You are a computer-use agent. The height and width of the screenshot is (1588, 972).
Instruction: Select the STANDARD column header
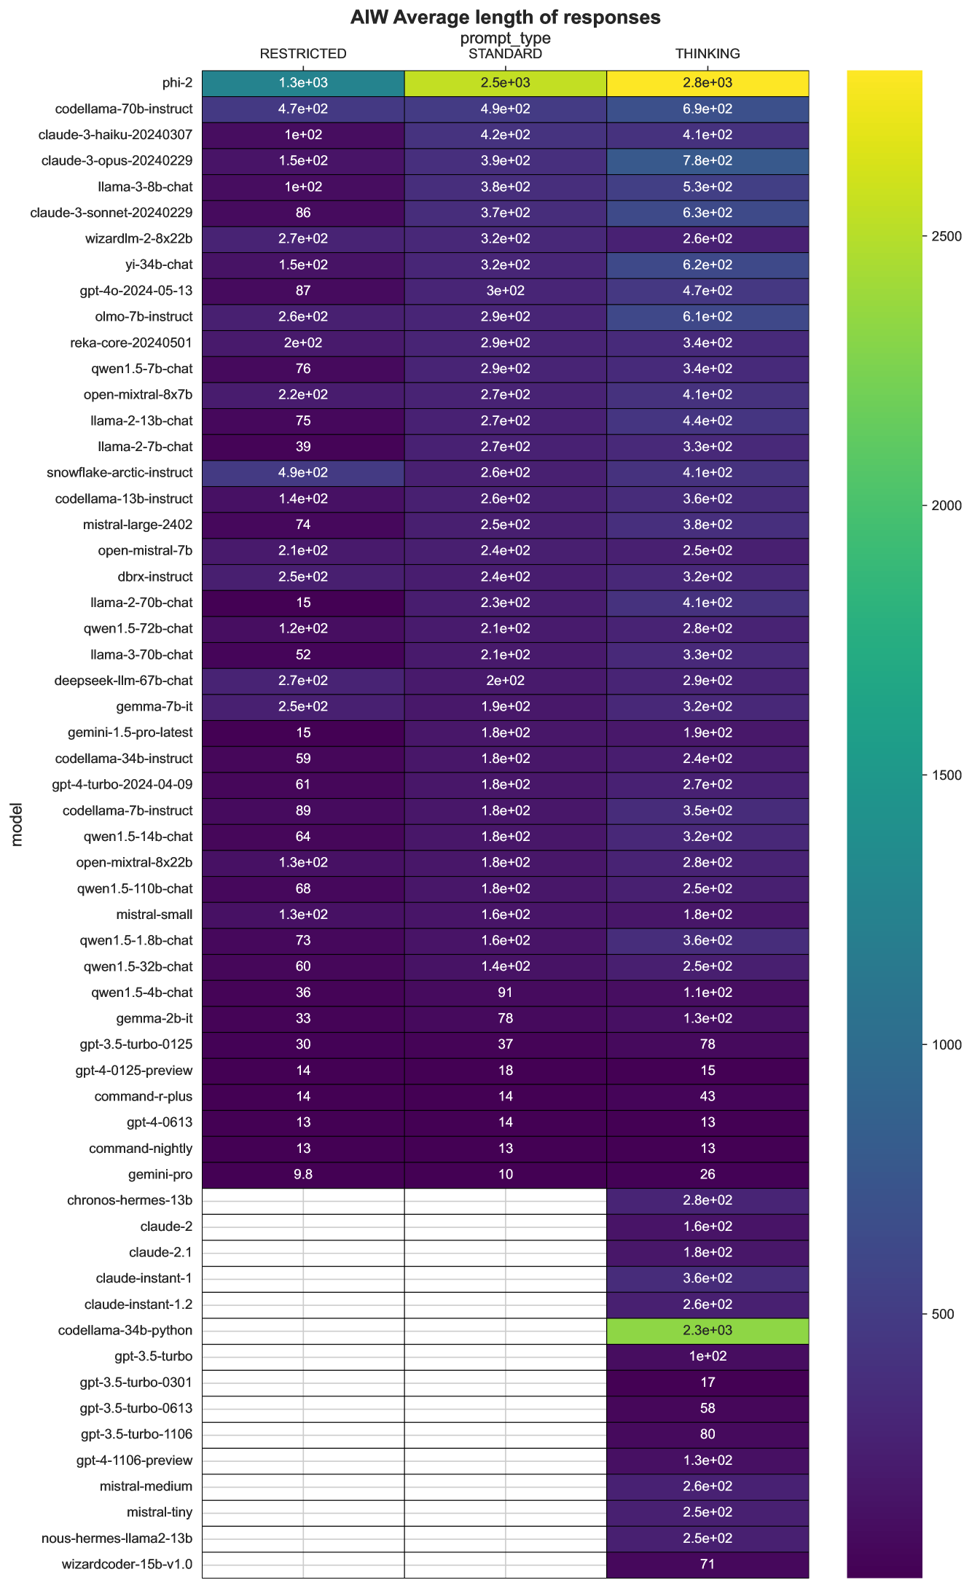tap(505, 54)
